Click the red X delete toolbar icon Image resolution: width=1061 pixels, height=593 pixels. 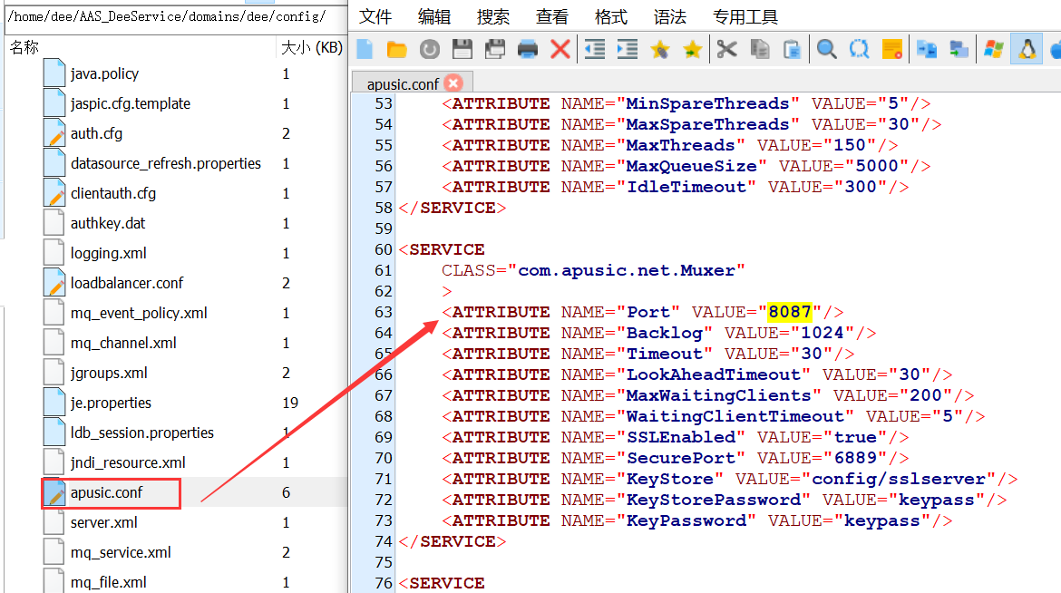[560, 49]
